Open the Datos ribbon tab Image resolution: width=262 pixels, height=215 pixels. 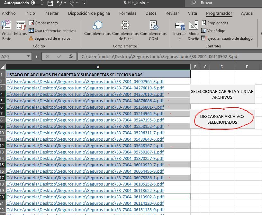coord(151,13)
